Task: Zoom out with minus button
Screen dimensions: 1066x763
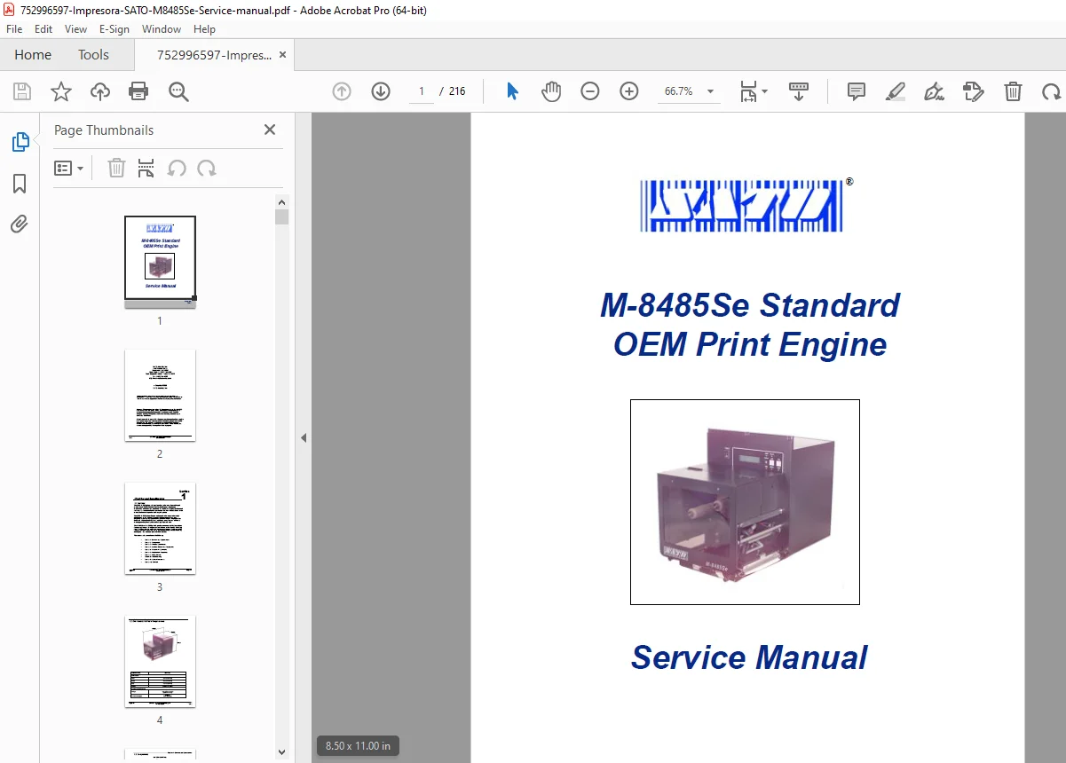Action: tap(590, 91)
